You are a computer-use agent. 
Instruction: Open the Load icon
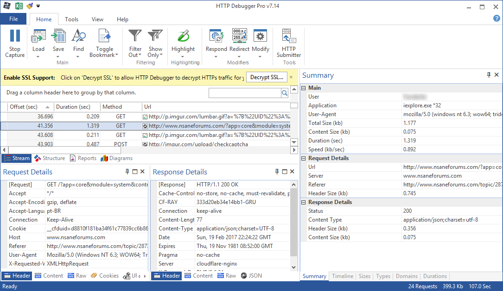[x=38, y=36]
